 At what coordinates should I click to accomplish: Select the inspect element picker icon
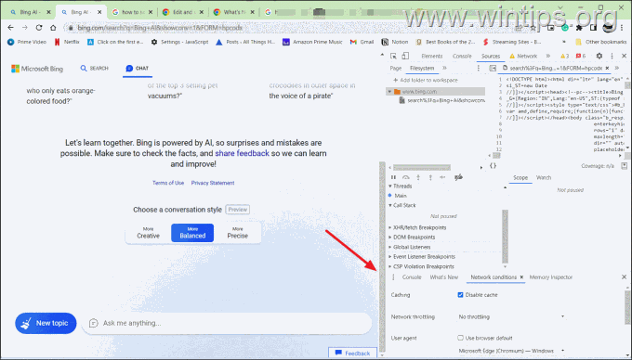coord(393,56)
